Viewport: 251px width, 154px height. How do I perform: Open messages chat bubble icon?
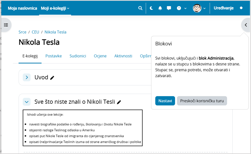coord(169,8)
